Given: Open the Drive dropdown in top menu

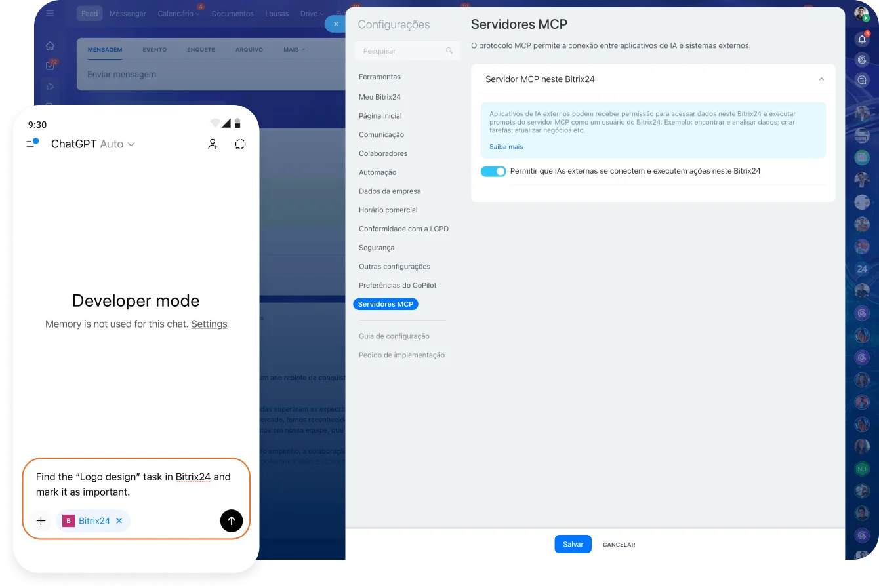Looking at the screenshot, I should coord(312,14).
